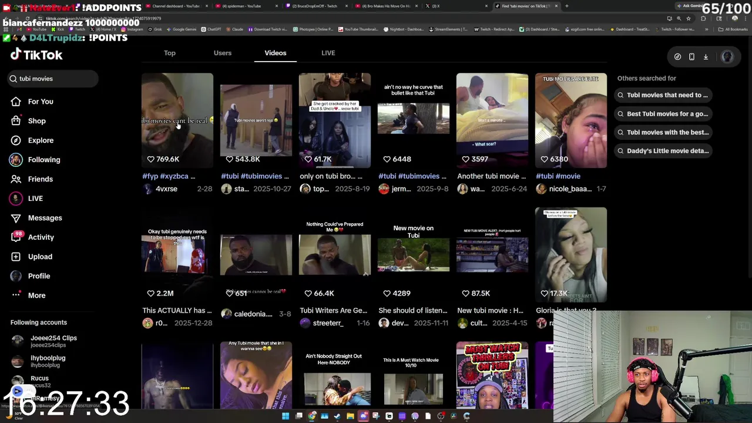Click username caledonia... under video
Viewport: 752px width, 423px height.
[x=253, y=314]
